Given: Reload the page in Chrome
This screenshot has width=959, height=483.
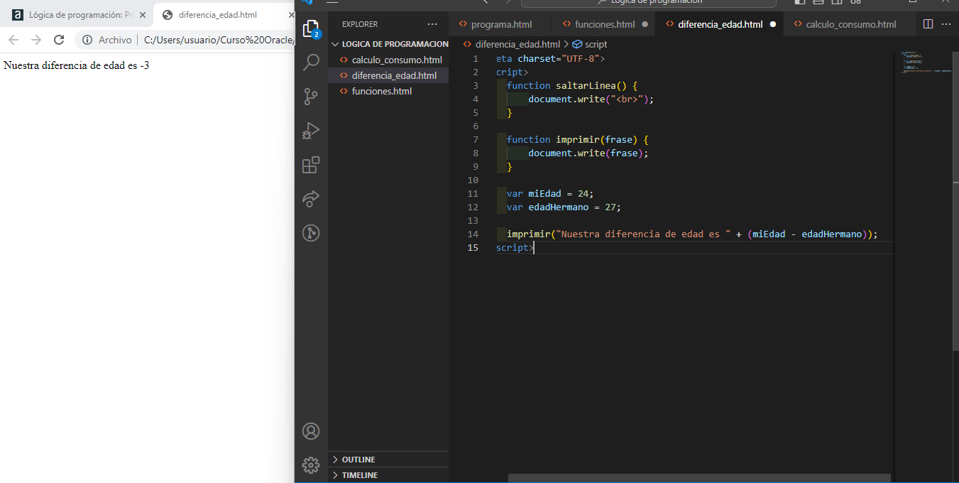Looking at the screenshot, I should [59, 40].
